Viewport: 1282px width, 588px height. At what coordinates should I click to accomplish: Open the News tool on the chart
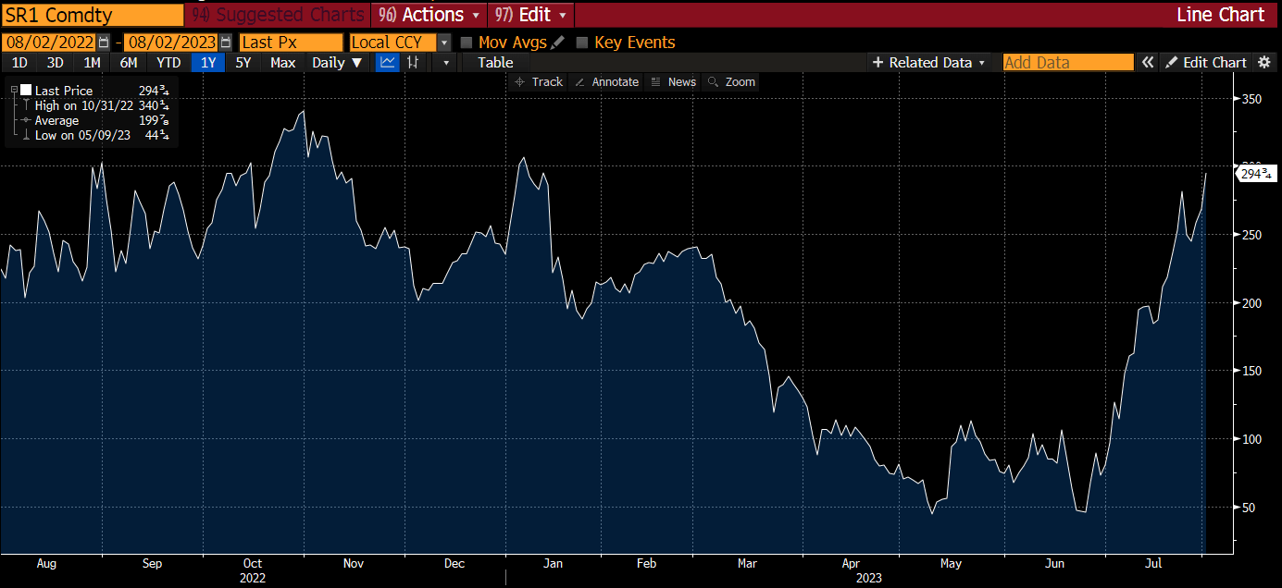click(673, 81)
